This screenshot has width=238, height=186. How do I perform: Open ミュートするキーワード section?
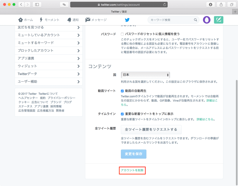(x=49, y=43)
